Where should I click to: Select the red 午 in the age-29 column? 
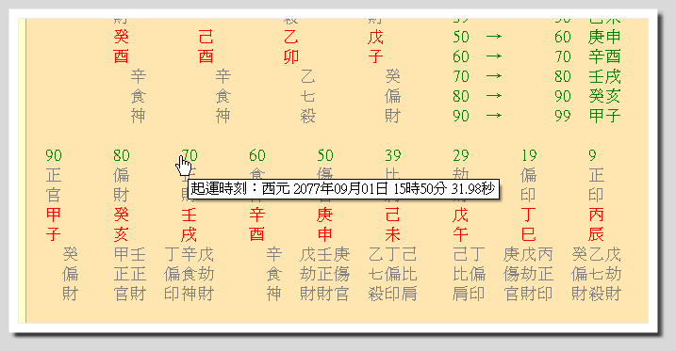[x=460, y=234]
